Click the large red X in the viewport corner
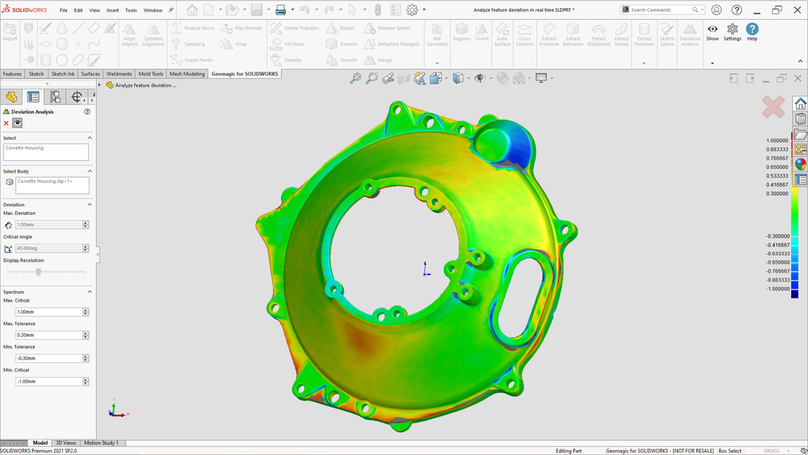 (773, 107)
